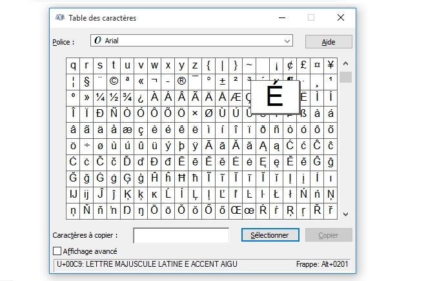The image size is (426, 281).
Task: Pick the capital Œ ligature character
Action: 236,210
